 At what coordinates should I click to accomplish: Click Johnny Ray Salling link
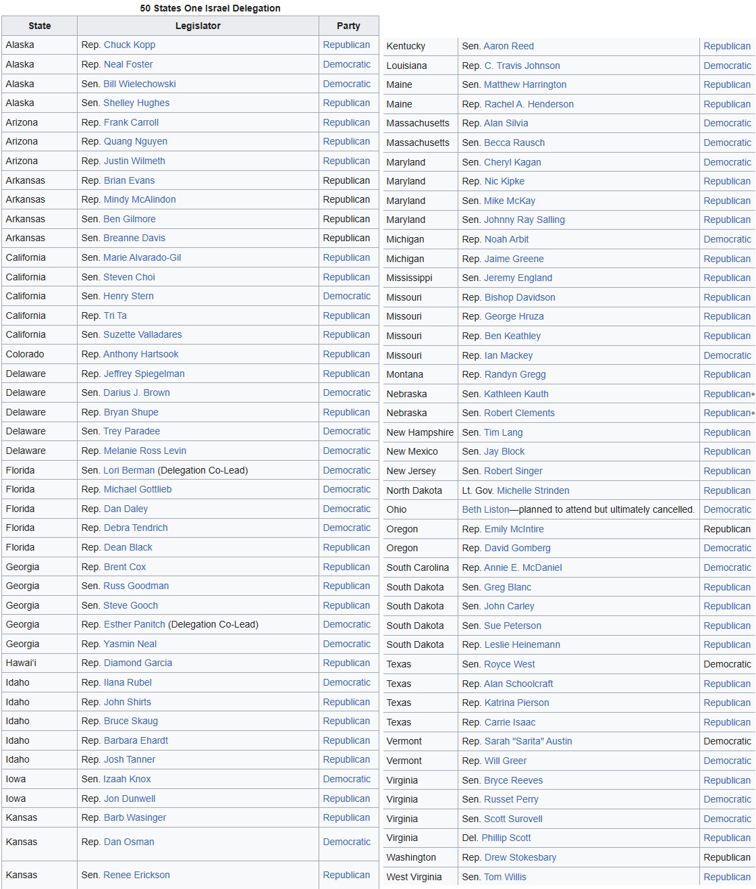[x=524, y=220]
